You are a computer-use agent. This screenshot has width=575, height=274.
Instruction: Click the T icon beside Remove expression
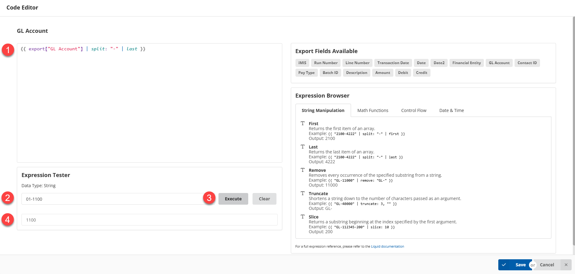pos(303,170)
